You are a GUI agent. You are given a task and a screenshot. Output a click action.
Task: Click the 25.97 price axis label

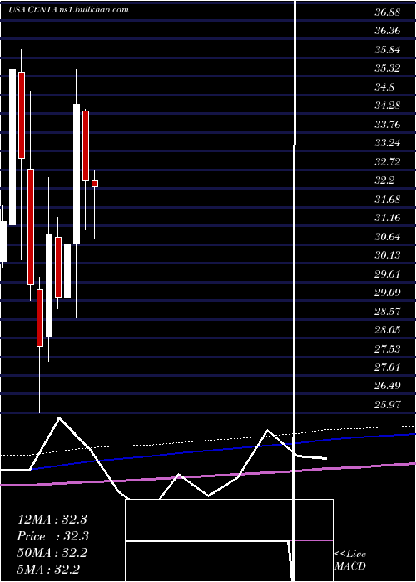388,405
